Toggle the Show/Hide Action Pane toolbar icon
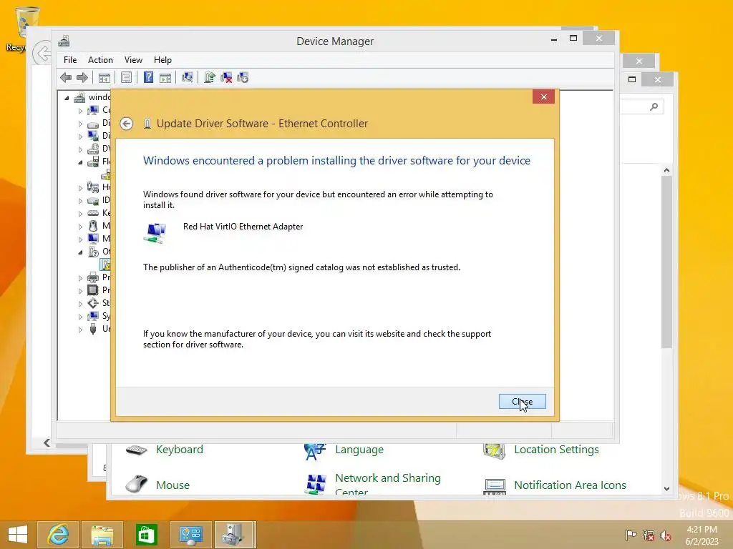The image size is (733, 549). [x=165, y=77]
